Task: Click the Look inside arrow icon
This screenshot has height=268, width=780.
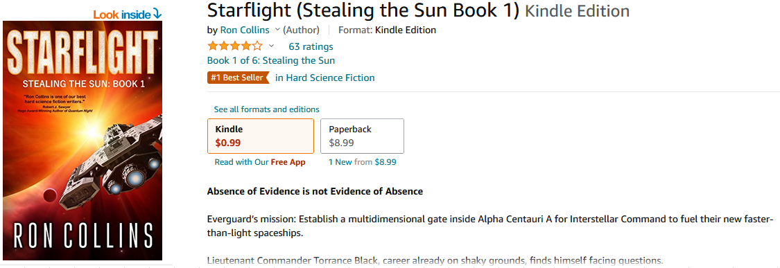Action: click(x=157, y=15)
